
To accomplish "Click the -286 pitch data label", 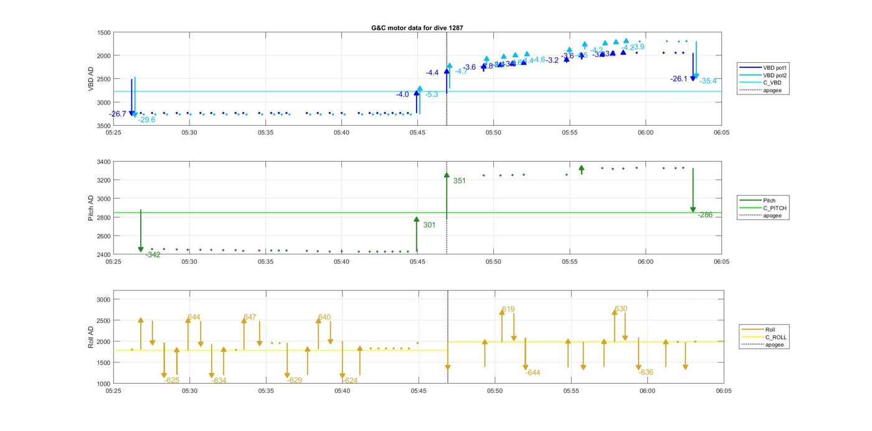I will [x=704, y=215].
